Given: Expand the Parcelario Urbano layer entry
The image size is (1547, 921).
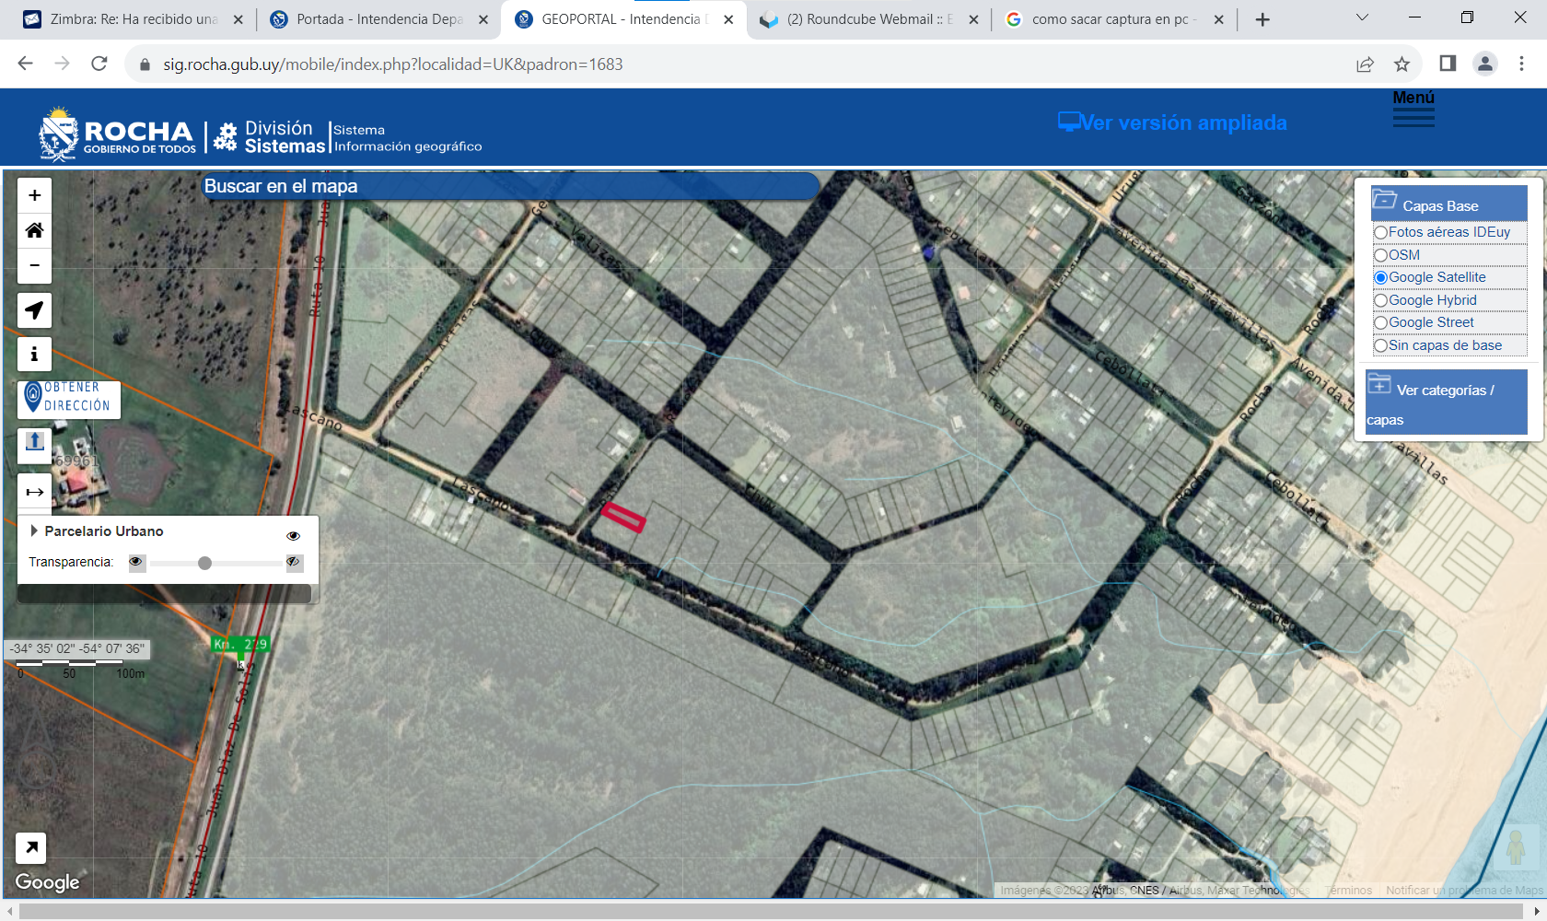Looking at the screenshot, I should click(34, 530).
